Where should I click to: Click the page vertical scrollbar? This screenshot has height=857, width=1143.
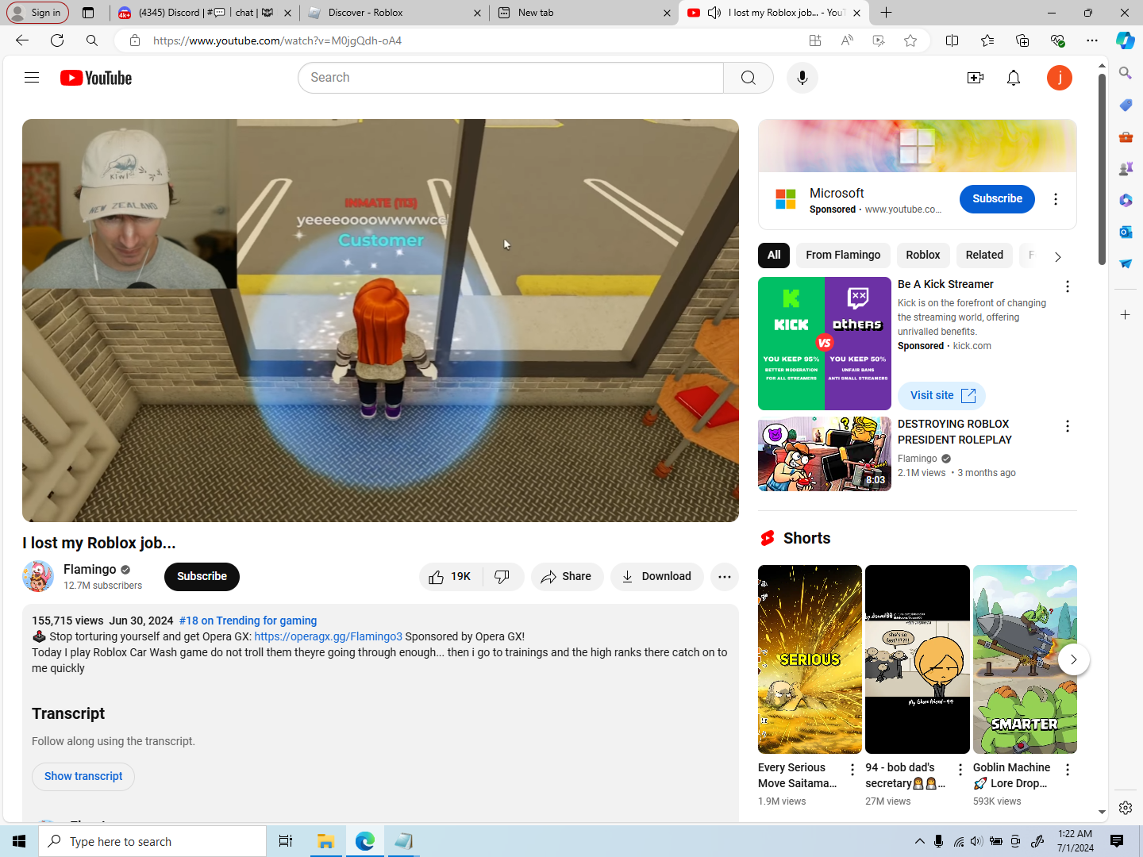[x=1102, y=170]
